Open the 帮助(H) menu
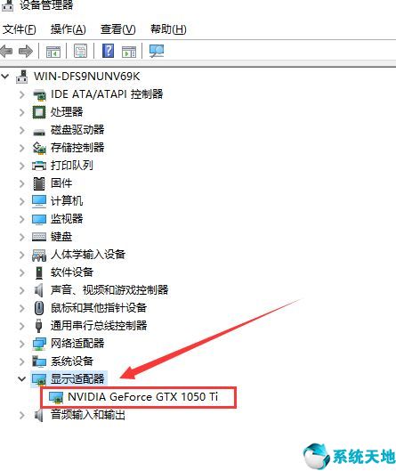 [x=168, y=29]
